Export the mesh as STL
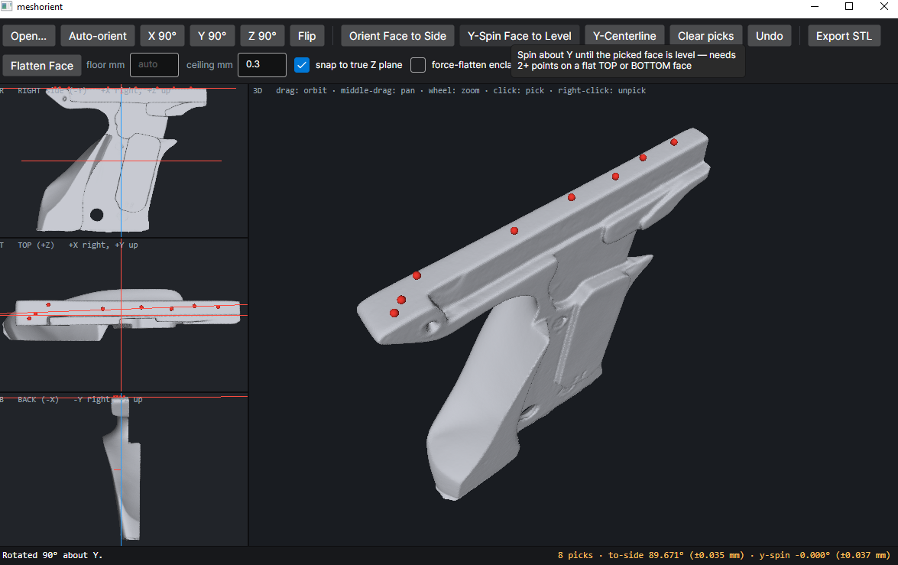898x565 pixels. tap(844, 35)
